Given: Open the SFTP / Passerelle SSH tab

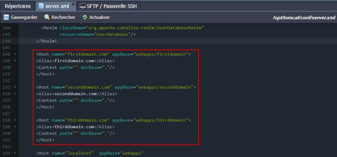Looking at the screenshot, I should click(x=109, y=6).
